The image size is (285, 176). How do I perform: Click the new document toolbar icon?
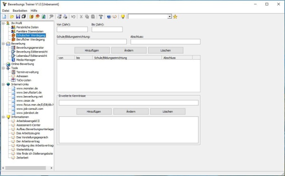click(x=4, y=17)
